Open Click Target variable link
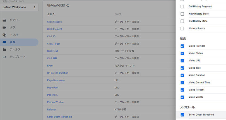Screen dimensions: 226x120 (x=54, y=44)
